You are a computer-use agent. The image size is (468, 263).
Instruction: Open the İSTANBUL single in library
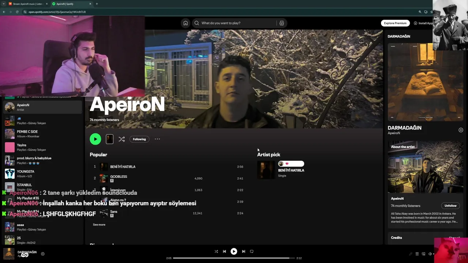coord(43,186)
